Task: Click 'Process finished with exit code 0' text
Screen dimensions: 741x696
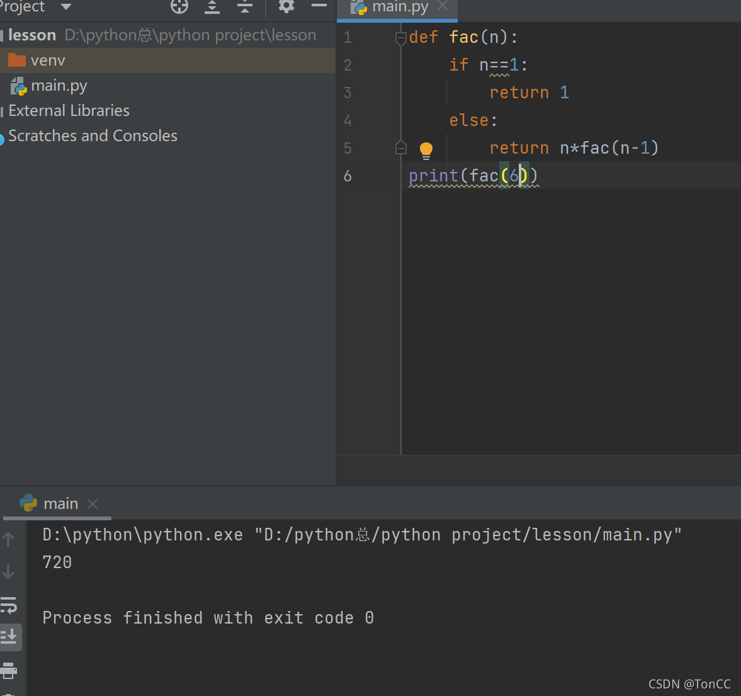Action: pos(208,618)
